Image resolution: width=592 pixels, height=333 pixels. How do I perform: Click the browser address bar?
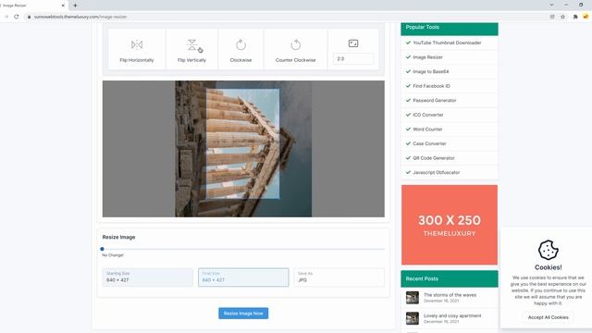[x=287, y=17]
